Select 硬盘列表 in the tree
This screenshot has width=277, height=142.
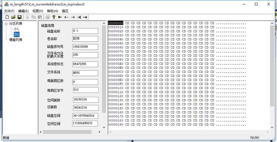click(16, 40)
